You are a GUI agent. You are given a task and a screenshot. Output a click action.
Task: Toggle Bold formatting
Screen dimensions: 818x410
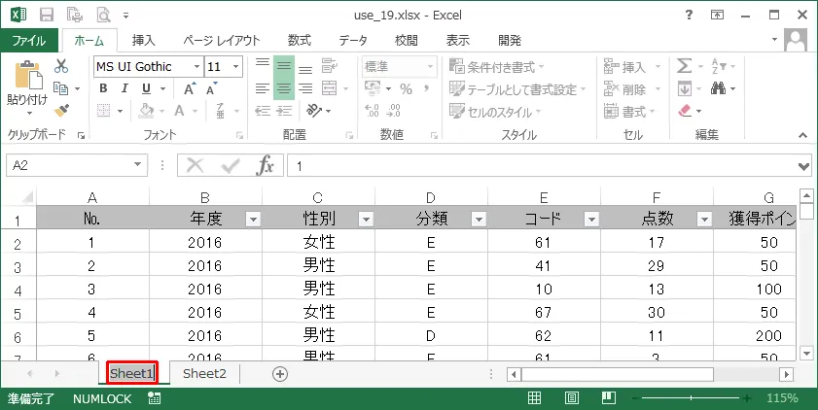pyautogui.click(x=103, y=88)
